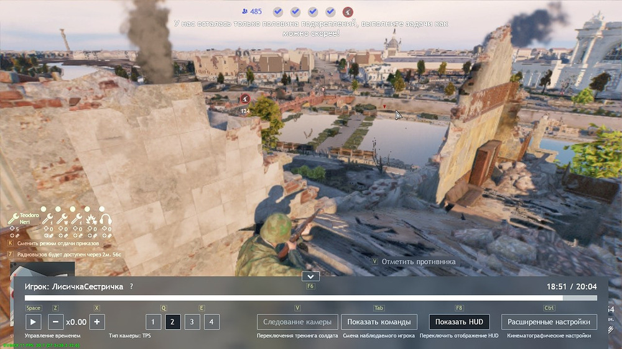Switch to camera type 4
The image size is (622, 349).
(x=212, y=322)
